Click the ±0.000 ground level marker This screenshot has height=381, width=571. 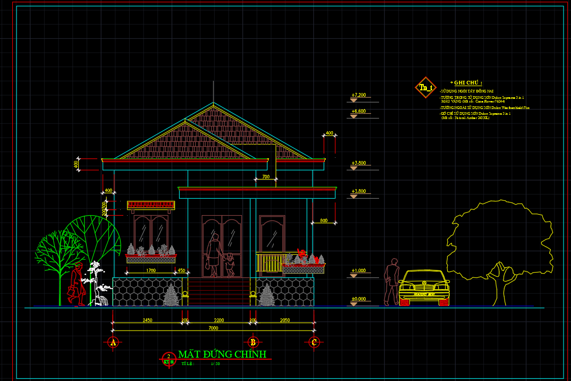click(x=358, y=299)
